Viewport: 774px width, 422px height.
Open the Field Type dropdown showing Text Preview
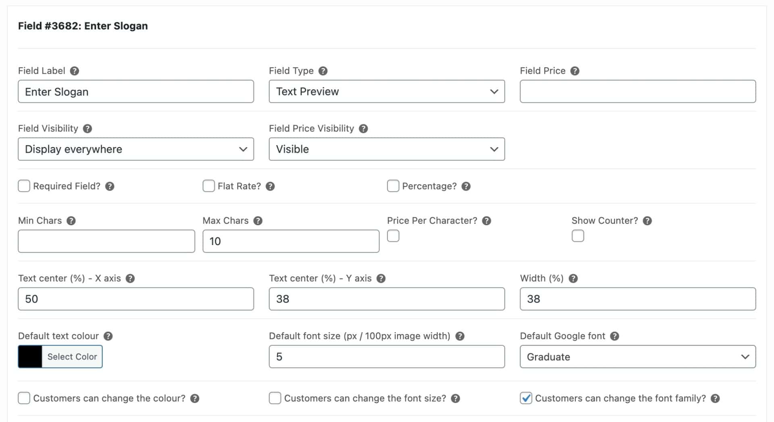(387, 91)
